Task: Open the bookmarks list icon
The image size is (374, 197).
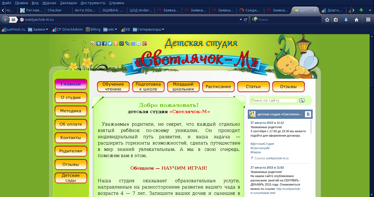Action: (x=336, y=20)
